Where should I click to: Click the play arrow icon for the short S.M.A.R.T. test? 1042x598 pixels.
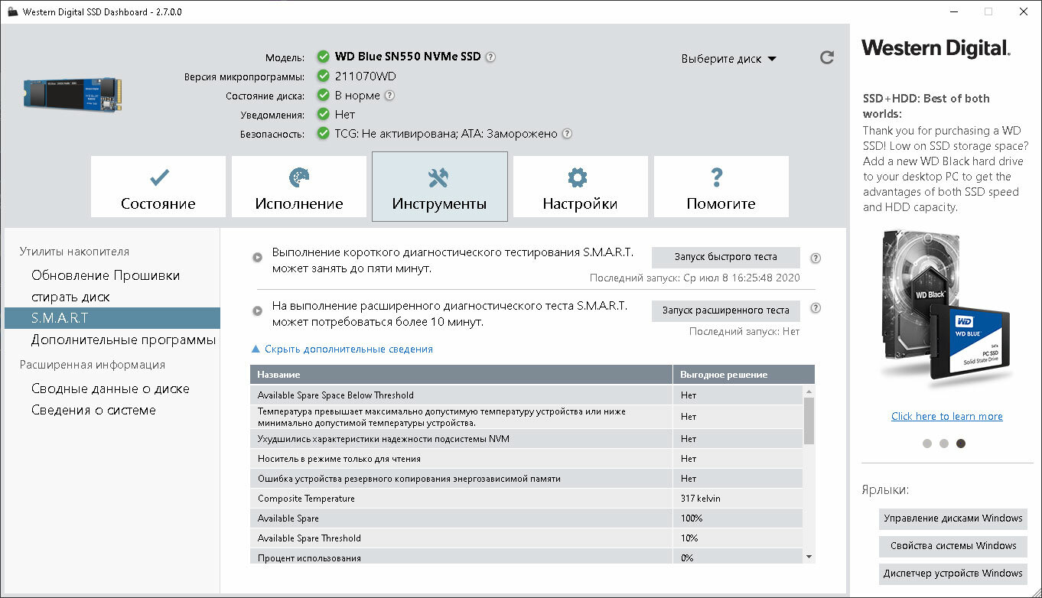pyautogui.click(x=258, y=258)
